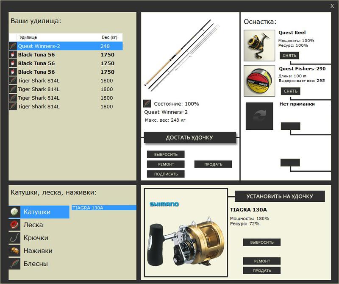The height and width of the screenshot is (284, 339).
Task: Click the empty lure slot swap icon
Action: coord(259,116)
